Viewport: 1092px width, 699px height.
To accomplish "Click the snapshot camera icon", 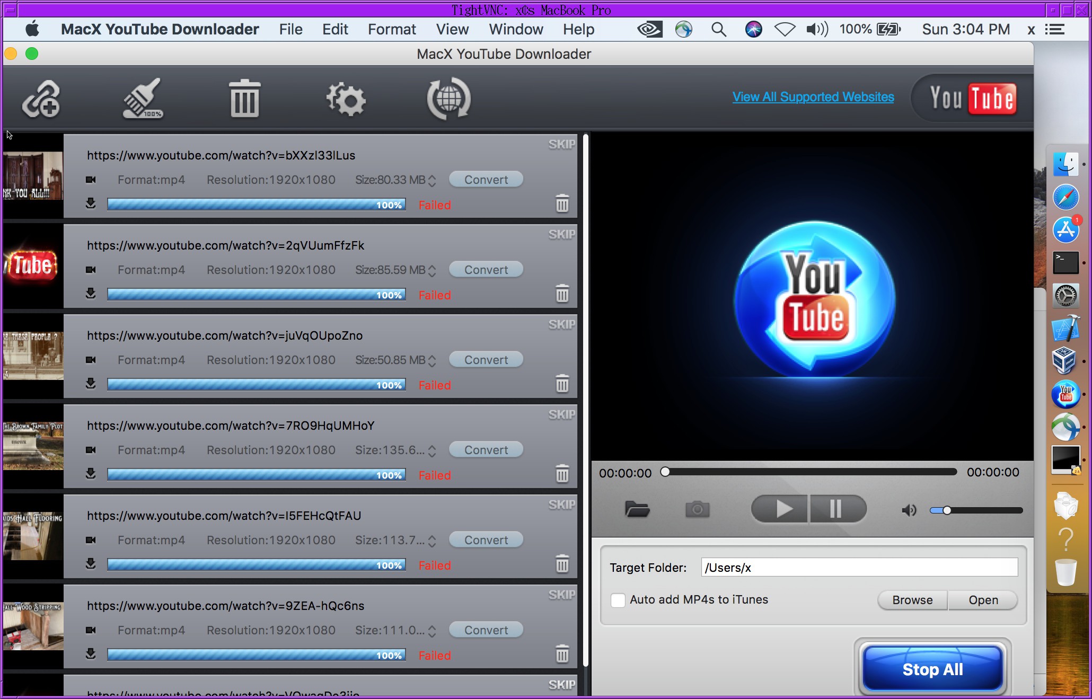I will click(x=697, y=510).
